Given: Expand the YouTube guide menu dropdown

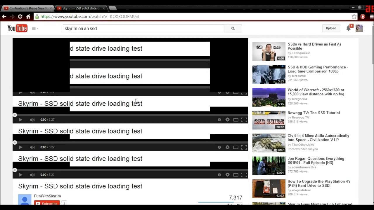Looking at the screenshot, I should [x=35, y=29].
